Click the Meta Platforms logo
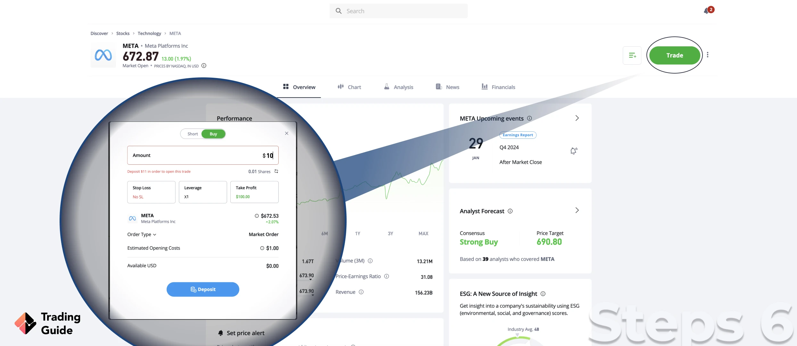 (103, 55)
